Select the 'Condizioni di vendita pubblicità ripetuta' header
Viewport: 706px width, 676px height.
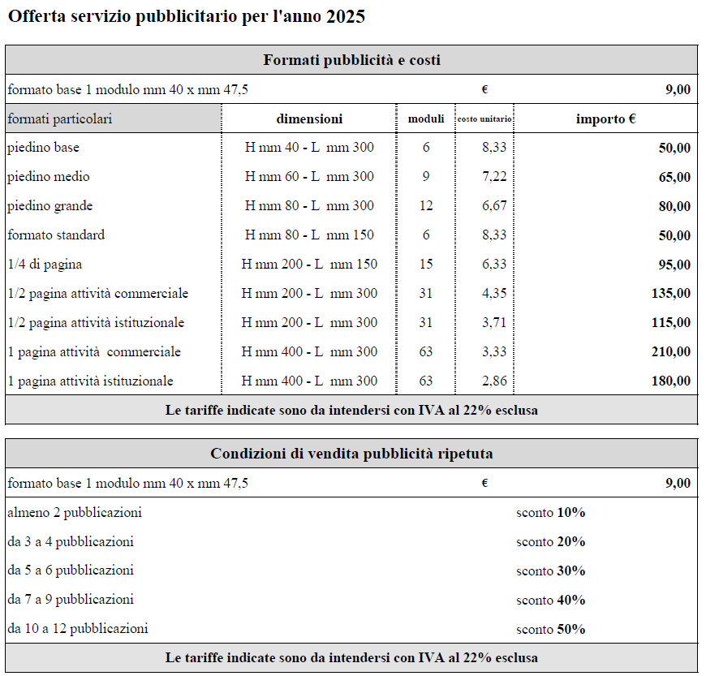pyautogui.click(x=351, y=454)
